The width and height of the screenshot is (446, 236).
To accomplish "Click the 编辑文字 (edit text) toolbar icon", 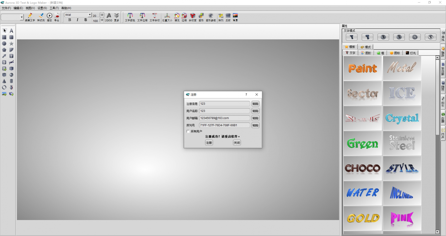I will click(30, 17).
